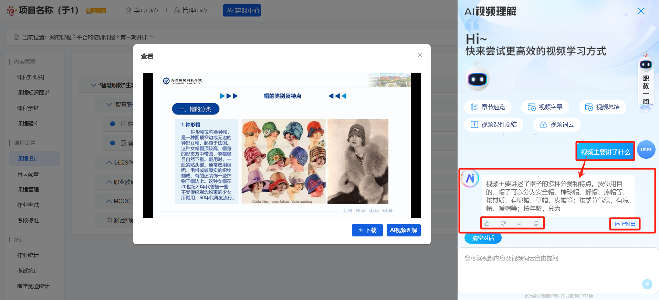
Task: Open 课程素材 in sidebar
Action: tap(28, 108)
